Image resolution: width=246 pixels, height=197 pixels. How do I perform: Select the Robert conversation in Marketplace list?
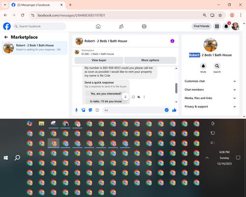34,48
